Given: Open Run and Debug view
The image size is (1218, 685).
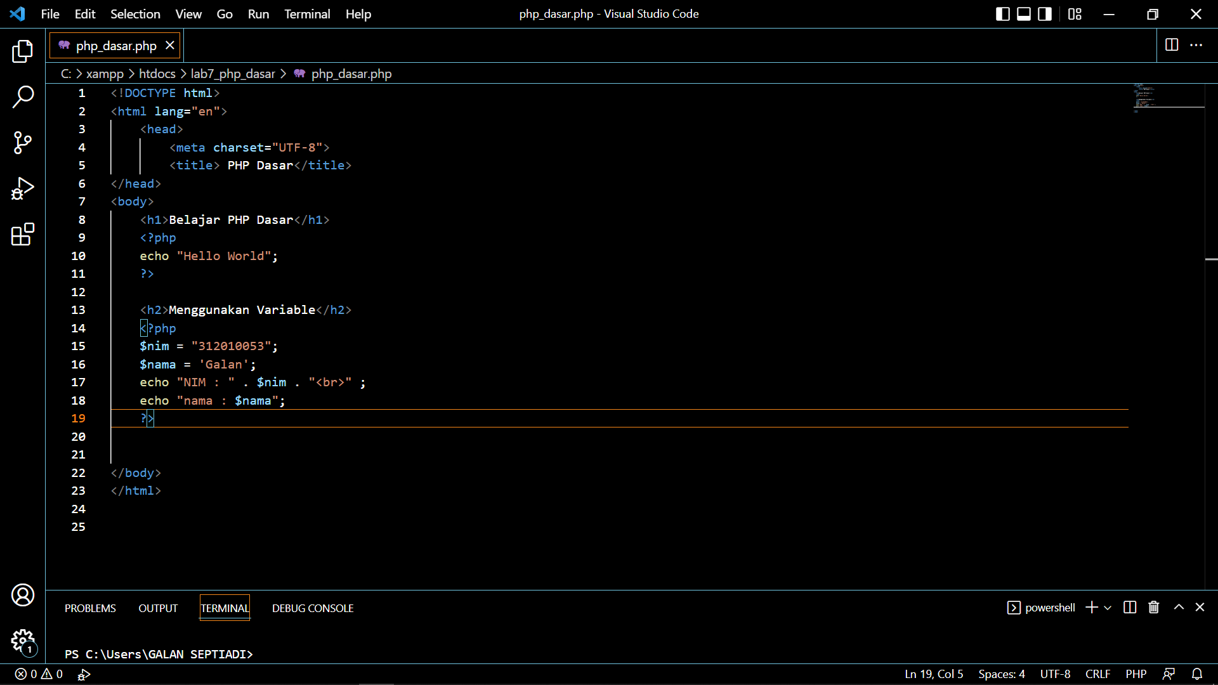Looking at the screenshot, I should (23, 188).
